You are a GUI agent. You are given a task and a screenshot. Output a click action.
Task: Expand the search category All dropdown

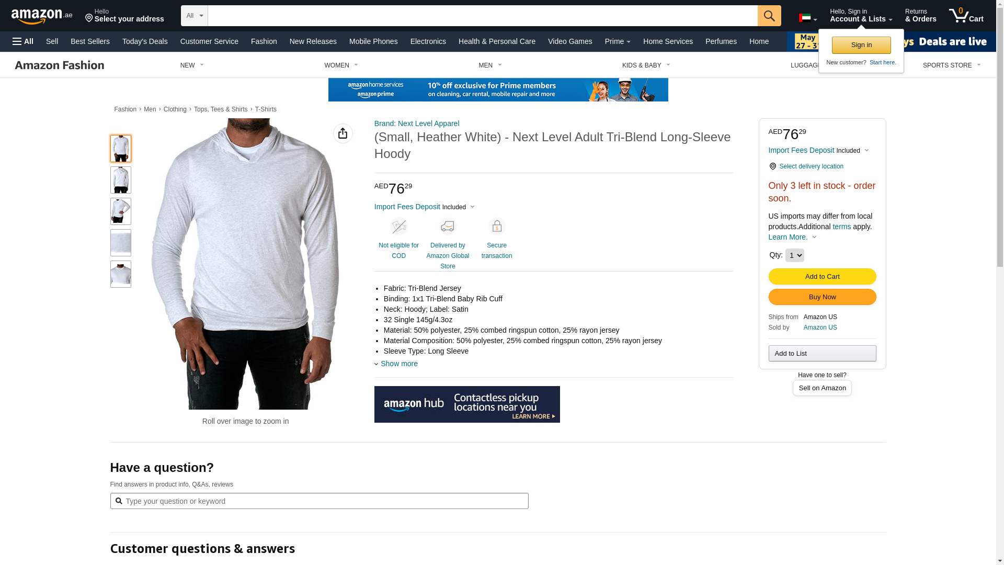click(195, 16)
